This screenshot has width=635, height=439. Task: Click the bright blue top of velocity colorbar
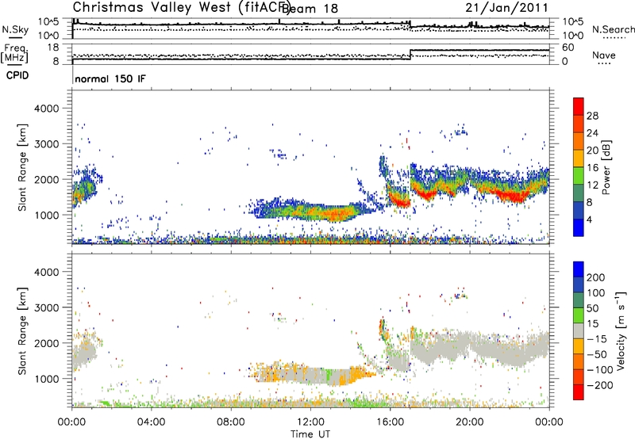click(579, 269)
